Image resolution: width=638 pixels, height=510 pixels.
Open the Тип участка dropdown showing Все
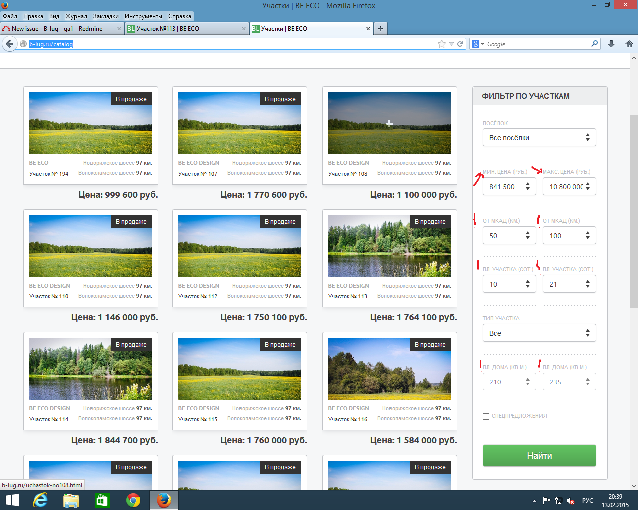pyautogui.click(x=539, y=333)
